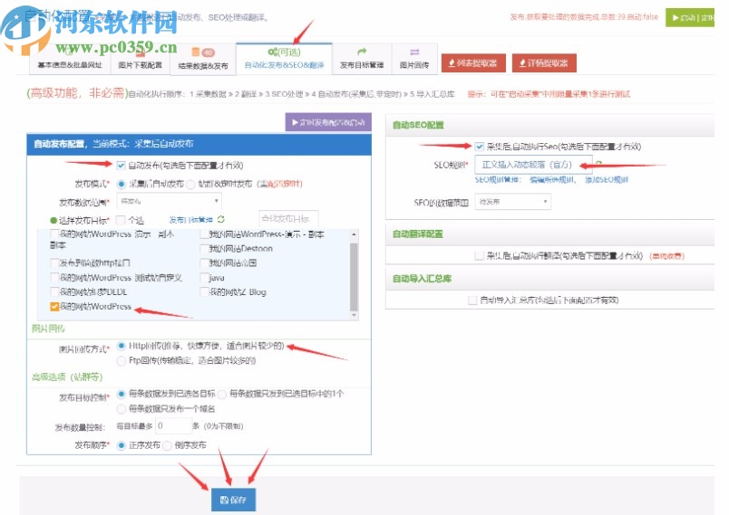Click gears icon on 自动化发布 tab

pyautogui.click(x=272, y=52)
